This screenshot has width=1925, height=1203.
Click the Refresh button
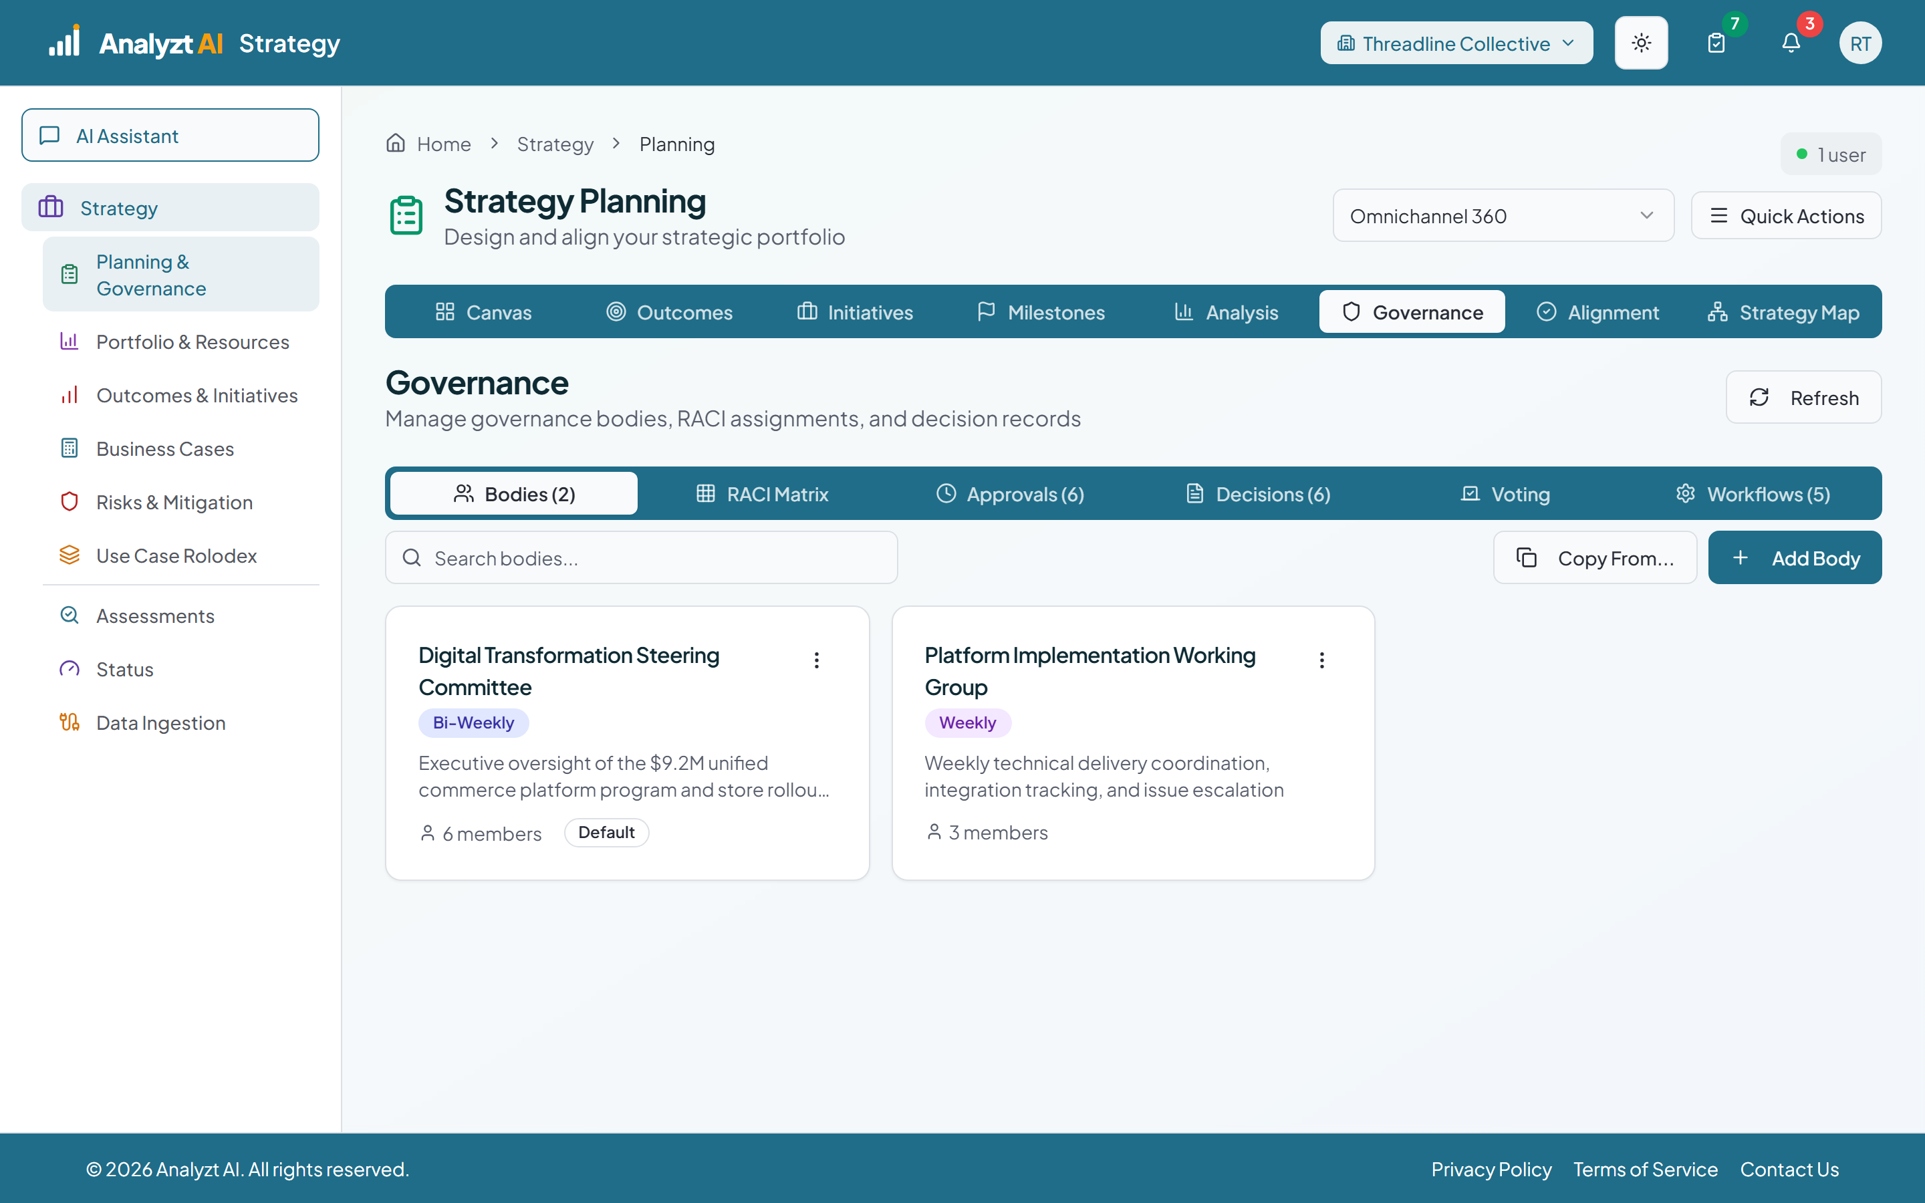1803,397
